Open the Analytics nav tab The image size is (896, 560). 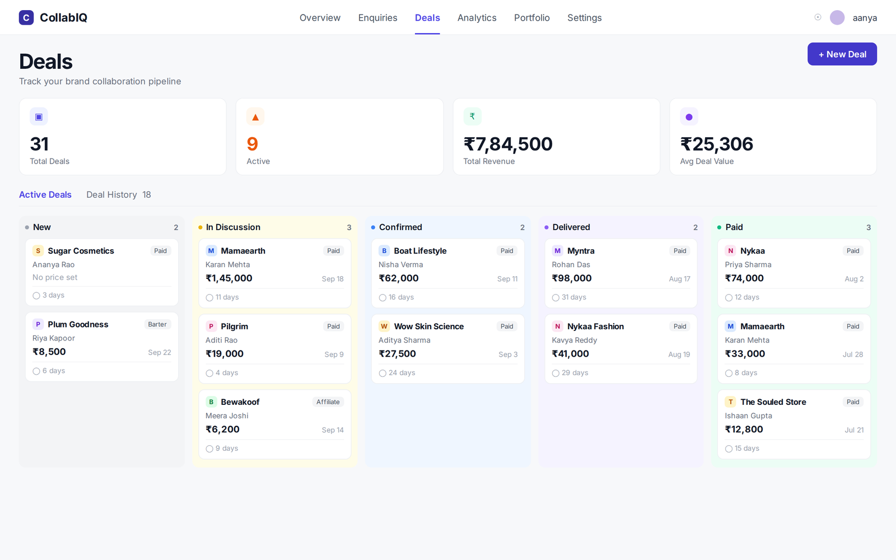(477, 18)
